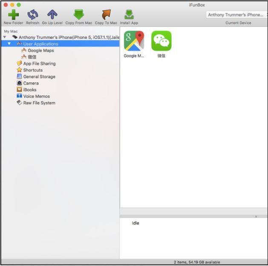Screen dimensions: 268x266
Task: Click Copy To Mac orange arrow
Action: tap(106, 15)
